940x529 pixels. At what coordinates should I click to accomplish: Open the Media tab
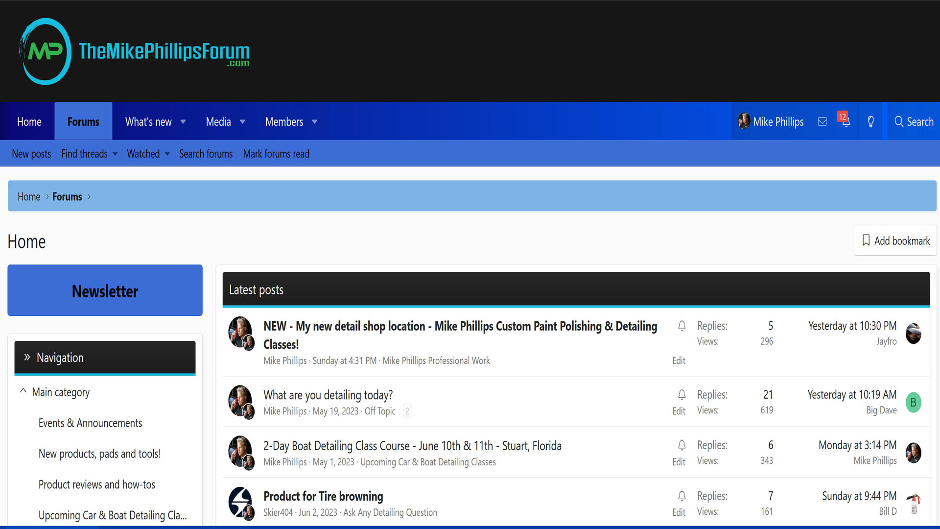tap(218, 121)
